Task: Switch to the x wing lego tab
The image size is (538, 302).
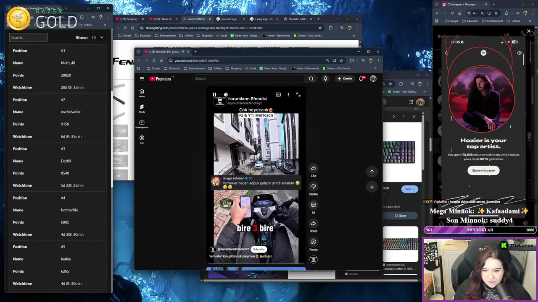Action: (x=263, y=19)
